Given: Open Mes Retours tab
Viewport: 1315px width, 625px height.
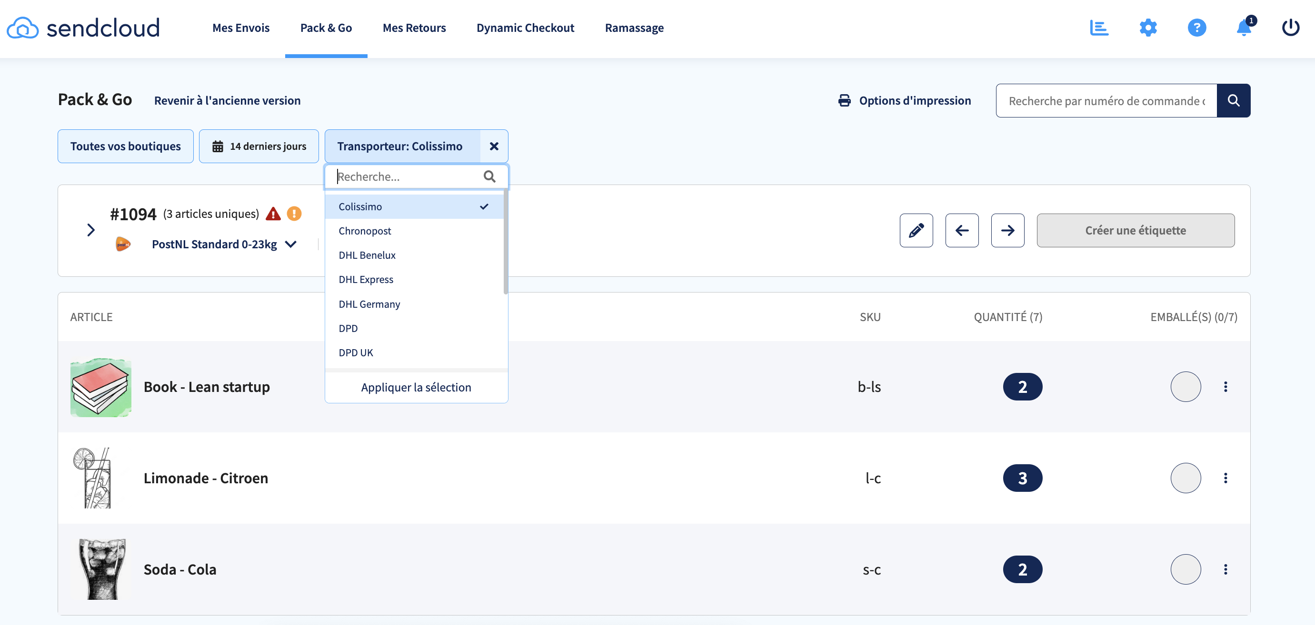Looking at the screenshot, I should pyautogui.click(x=414, y=28).
